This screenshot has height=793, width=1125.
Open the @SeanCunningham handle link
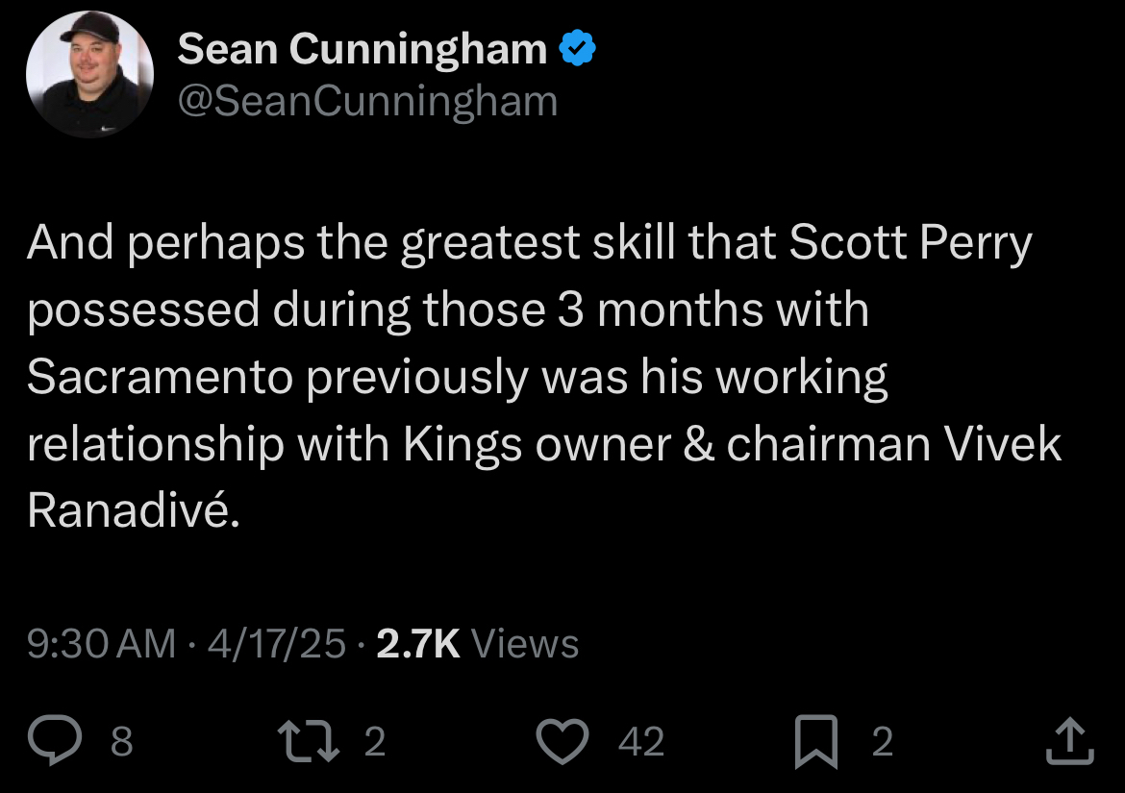pyautogui.click(x=367, y=101)
